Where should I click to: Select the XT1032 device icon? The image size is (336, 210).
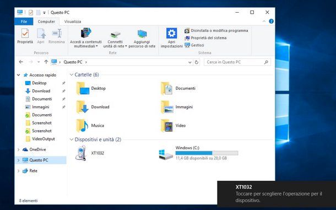[x=81, y=153]
